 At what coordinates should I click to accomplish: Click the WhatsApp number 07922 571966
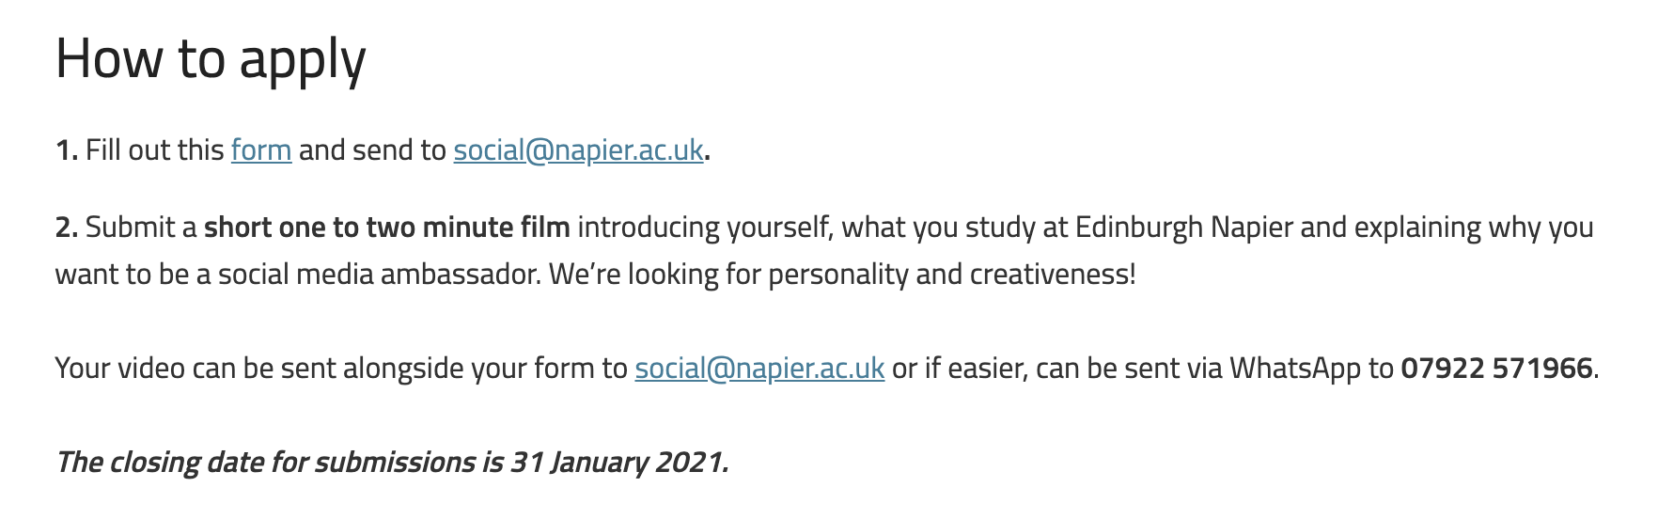pos(1496,368)
